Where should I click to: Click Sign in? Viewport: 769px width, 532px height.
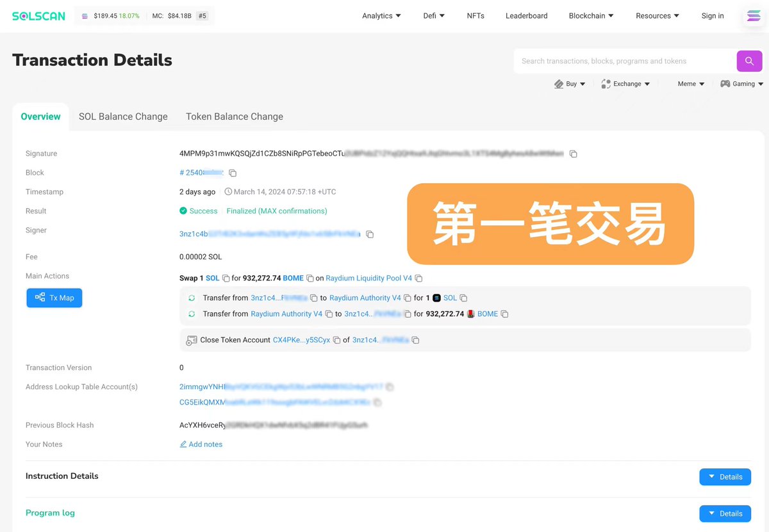click(x=713, y=16)
